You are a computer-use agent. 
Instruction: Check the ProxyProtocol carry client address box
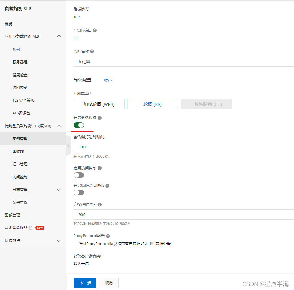76,244
